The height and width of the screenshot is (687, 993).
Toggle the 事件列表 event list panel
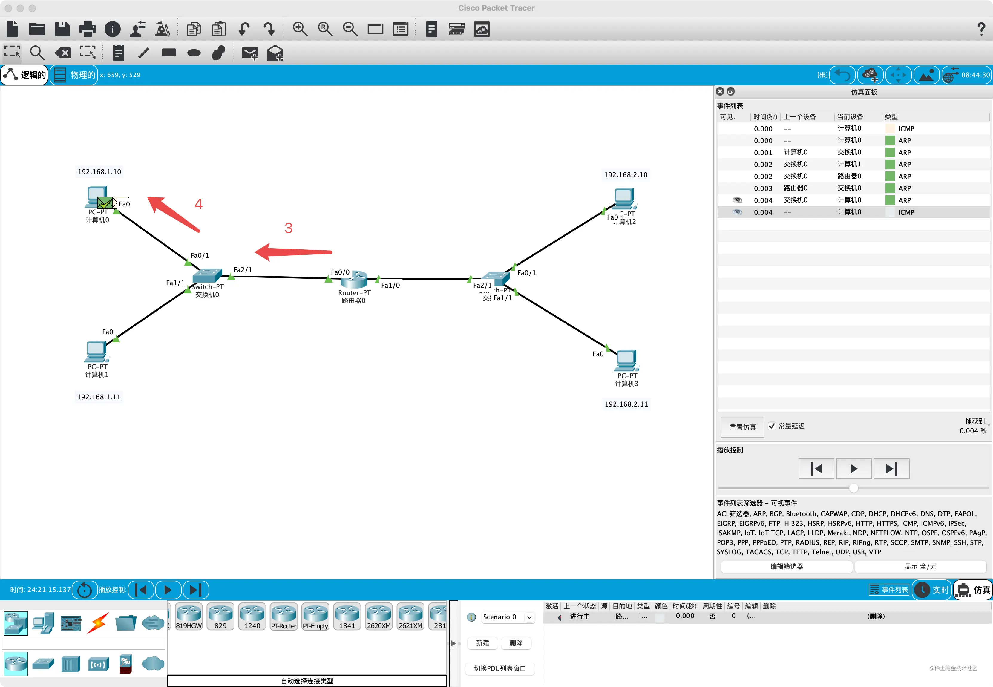pyautogui.click(x=888, y=590)
